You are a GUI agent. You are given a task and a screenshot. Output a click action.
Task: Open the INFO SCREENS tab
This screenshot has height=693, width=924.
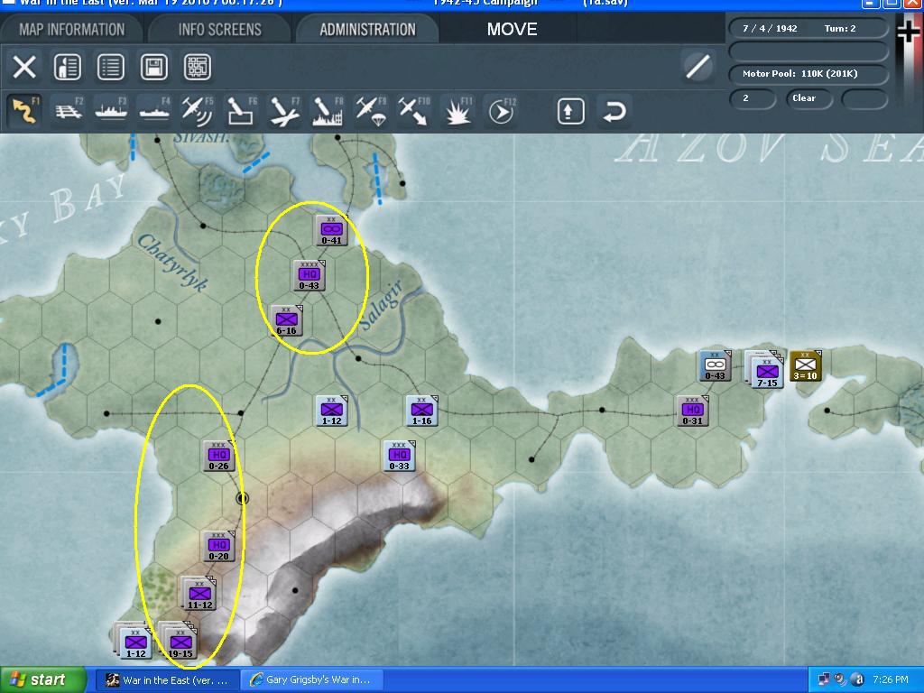coord(220,29)
